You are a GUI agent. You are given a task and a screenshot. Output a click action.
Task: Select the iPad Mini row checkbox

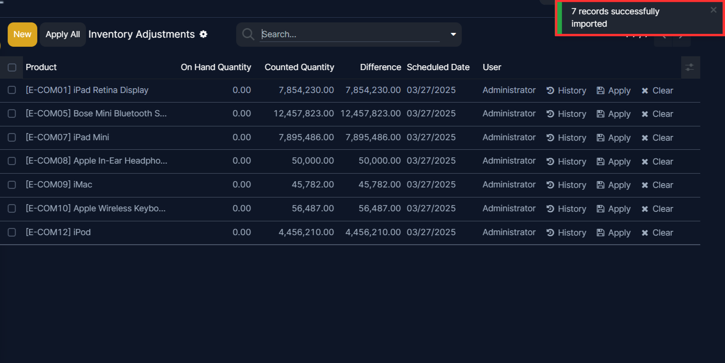tap(12, 137)
